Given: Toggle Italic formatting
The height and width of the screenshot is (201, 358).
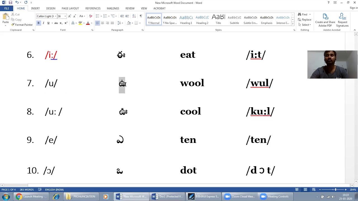Looking at the screenshot, I should 43,23.
